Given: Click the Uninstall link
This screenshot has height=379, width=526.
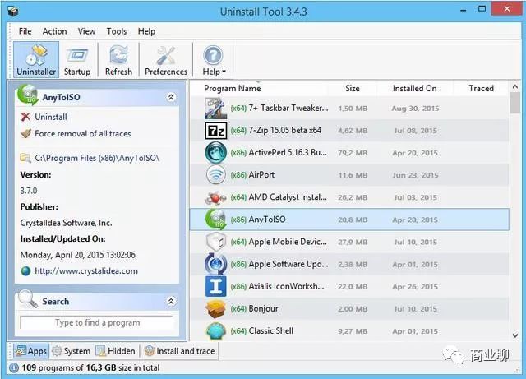Looking at the screenshot, I should (x=51, y=117).
